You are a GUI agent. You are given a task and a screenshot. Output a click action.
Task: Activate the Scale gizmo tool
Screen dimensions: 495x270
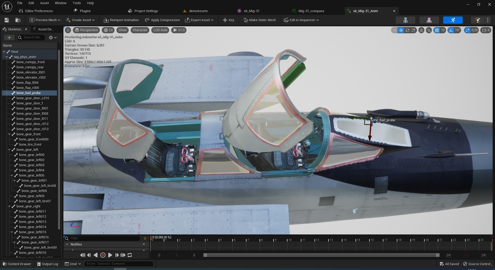(414, 30)
